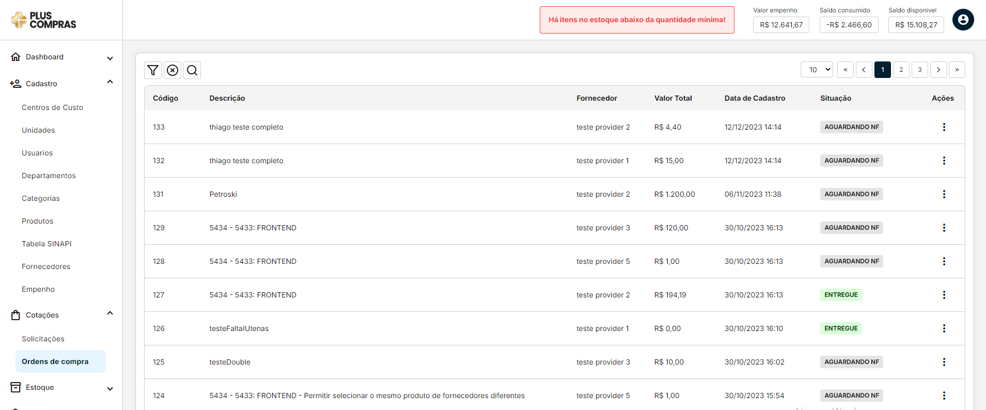Open actions menu for order 131 Petroski
Screen dimensions: 986x410
944,194
